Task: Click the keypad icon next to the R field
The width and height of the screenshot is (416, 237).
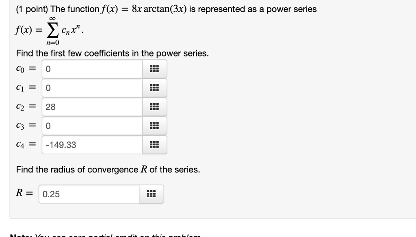Action: [x=151, y=194]
